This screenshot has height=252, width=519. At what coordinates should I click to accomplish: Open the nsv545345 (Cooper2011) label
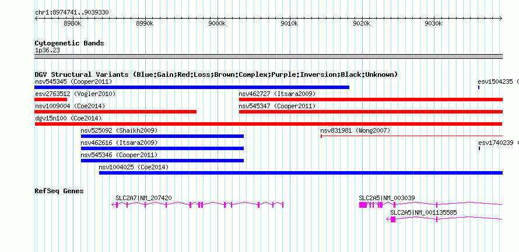(x=73, y=81)
